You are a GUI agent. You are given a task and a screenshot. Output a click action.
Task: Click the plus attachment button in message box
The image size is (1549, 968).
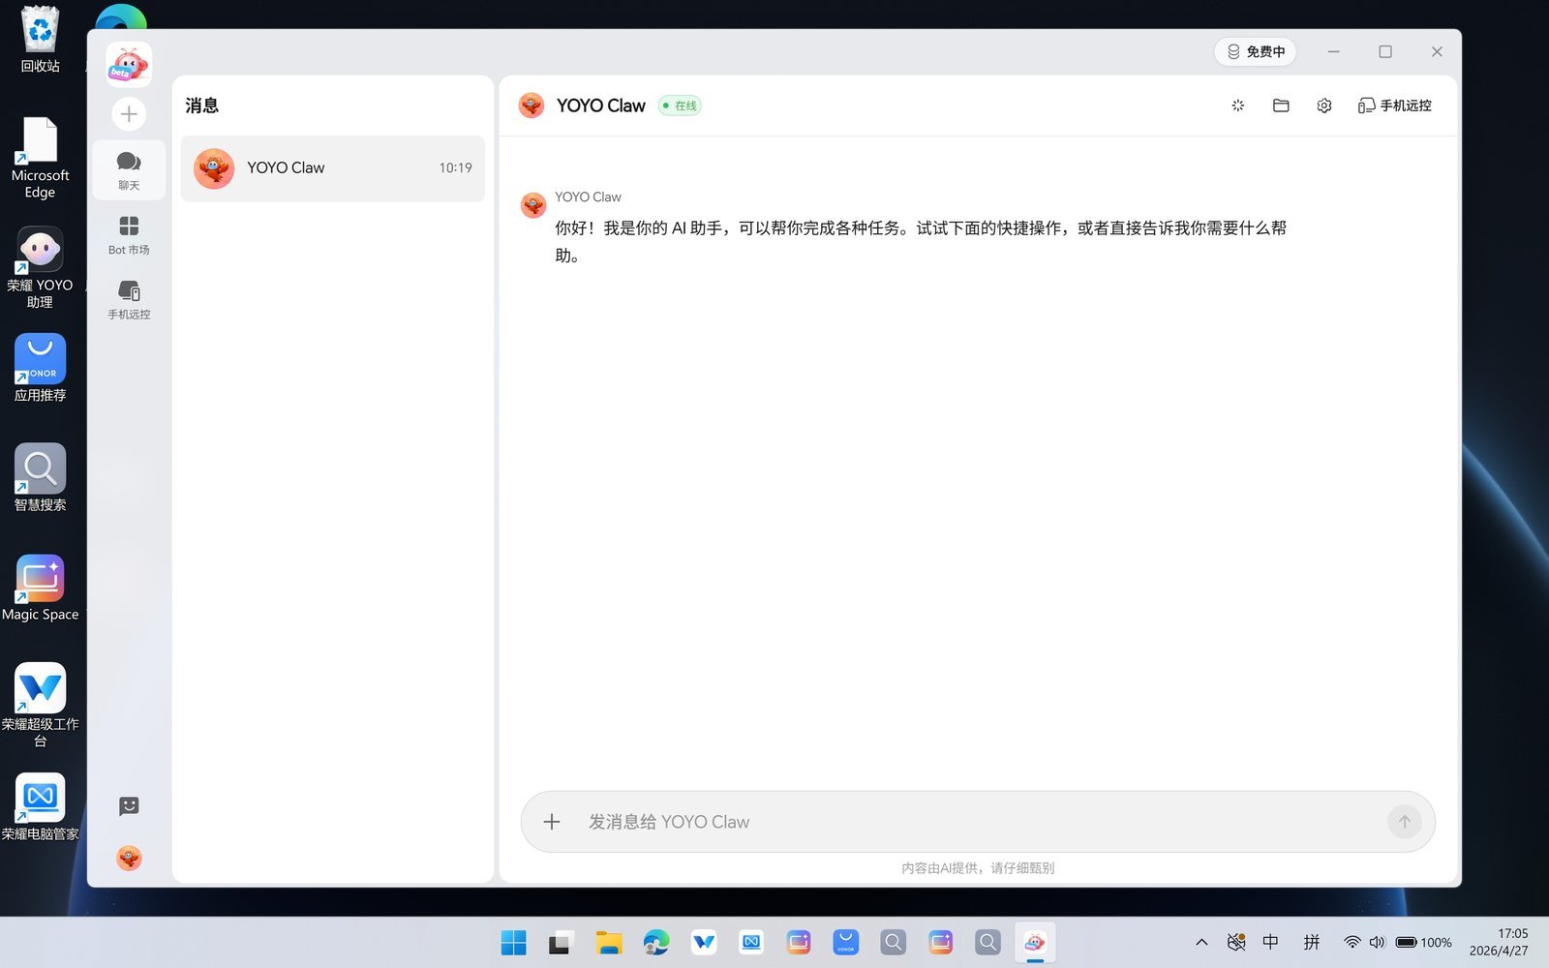[552, 822]
